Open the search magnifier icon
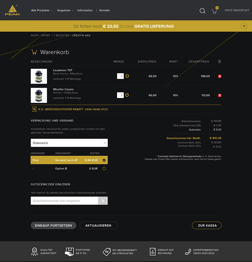The image size is (252, 262). coord(203,11)
